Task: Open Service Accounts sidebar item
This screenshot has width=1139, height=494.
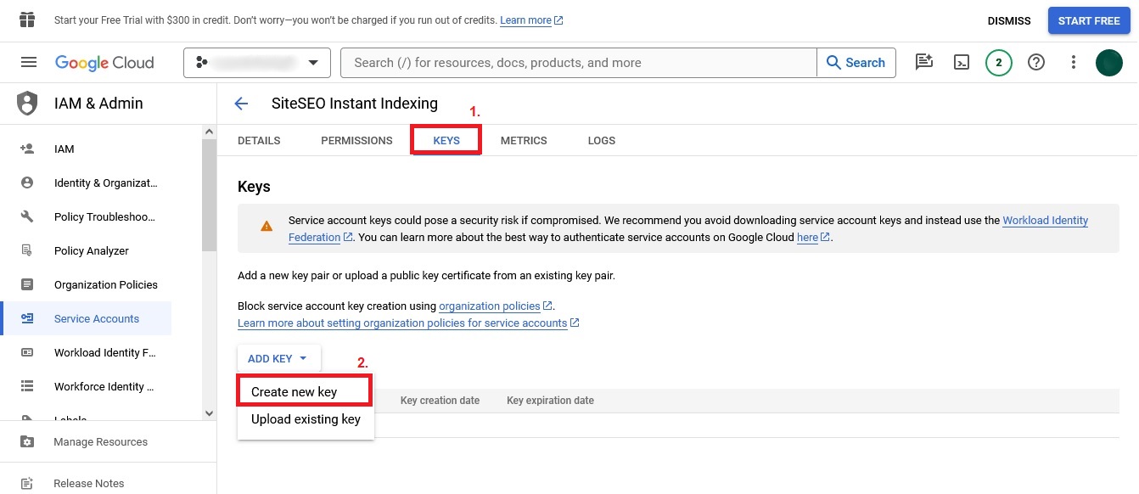Action: pos(97,318)
